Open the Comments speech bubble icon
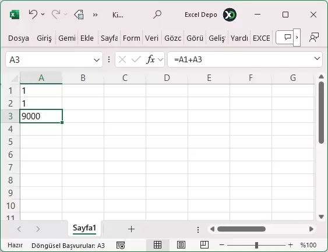 (288, 37)
